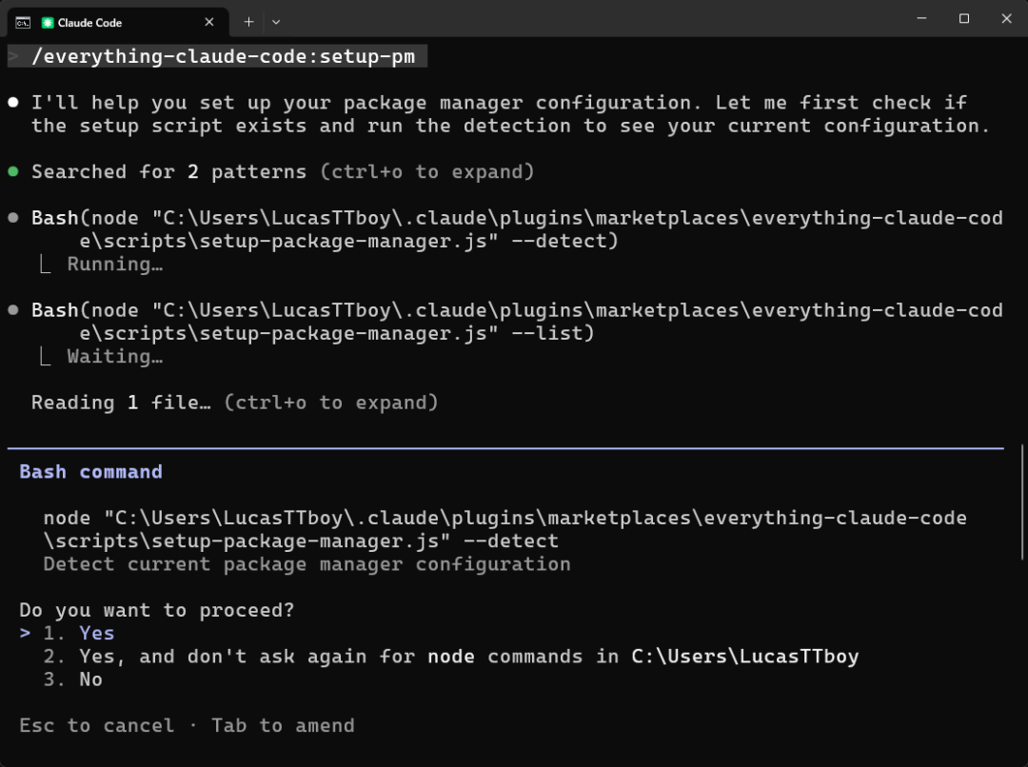
Task: Click the terminal icon in the tab
Action: click(23, 22)
